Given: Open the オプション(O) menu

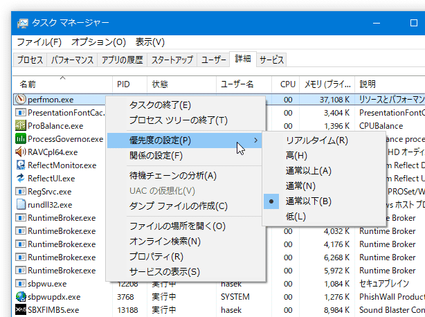Looking at the screenshot, I should [99, 42].
